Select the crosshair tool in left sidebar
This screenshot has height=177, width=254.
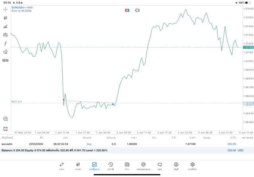6,9
